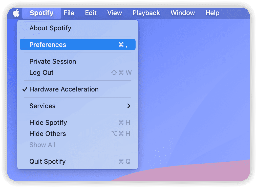Open the Playback menu
The width and height of the screenshot is (257, 188).
tap(146, 13)
